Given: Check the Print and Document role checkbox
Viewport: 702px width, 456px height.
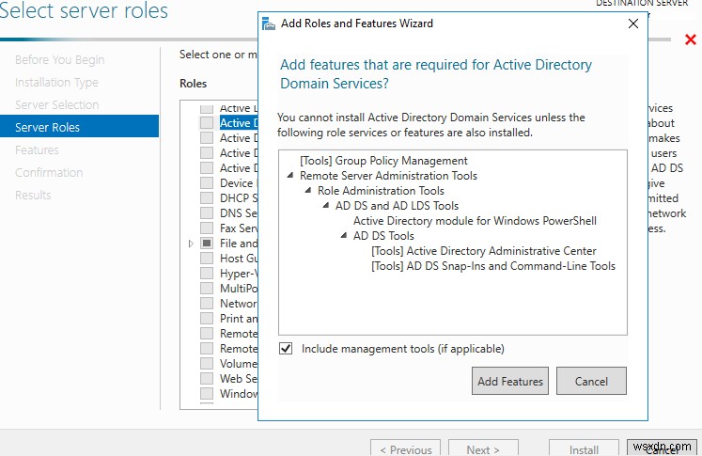Looking at the screenshot, I should click(x=207, y=319).
